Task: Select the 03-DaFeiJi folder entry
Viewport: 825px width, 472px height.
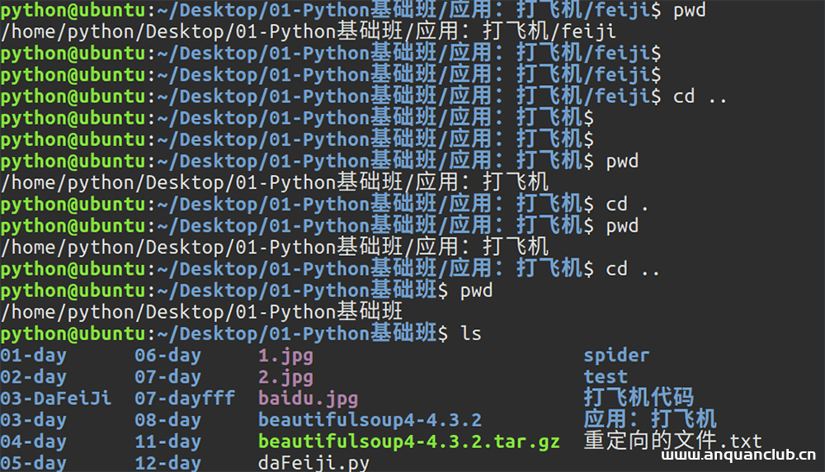Action: pos(56,399)
